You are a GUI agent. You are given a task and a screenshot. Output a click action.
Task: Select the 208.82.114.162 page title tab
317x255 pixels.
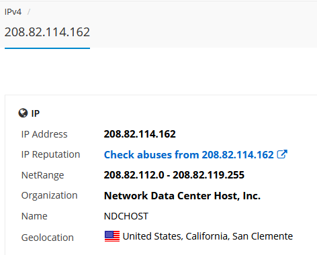click(47, 32)
